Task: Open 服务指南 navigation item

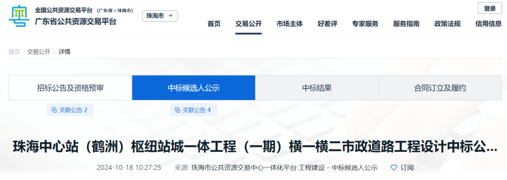Action: pyautogui.click(x=407, y=23)
